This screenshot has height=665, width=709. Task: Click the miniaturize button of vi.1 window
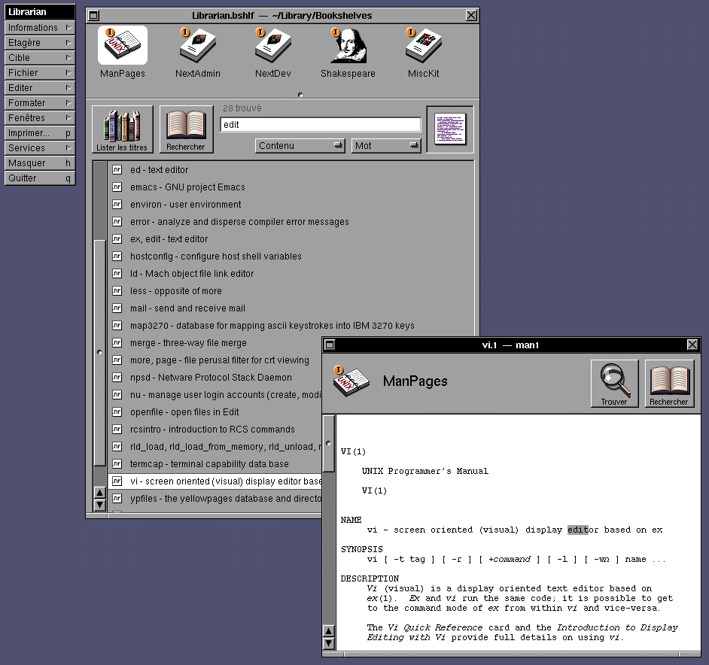[330, 345]
